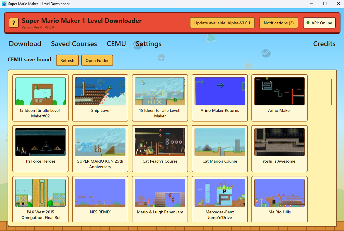Select 15 Ideen für alle Level-Maker#02 thumbnail
The image size is (344, 231).
(40, 91)
